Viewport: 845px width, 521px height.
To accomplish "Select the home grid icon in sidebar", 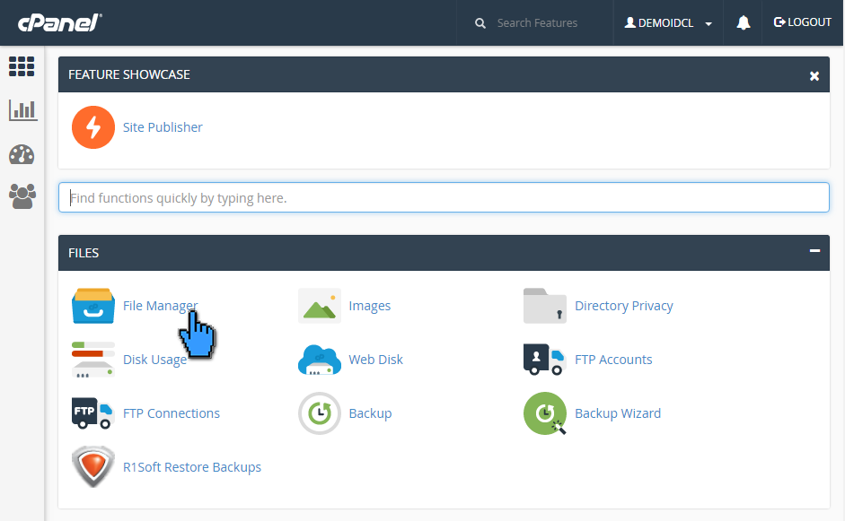I will tap(22, 66).
